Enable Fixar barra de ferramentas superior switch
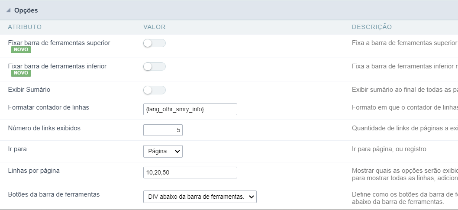Viewport: 458px width, 210px height. tap(154, 43)
